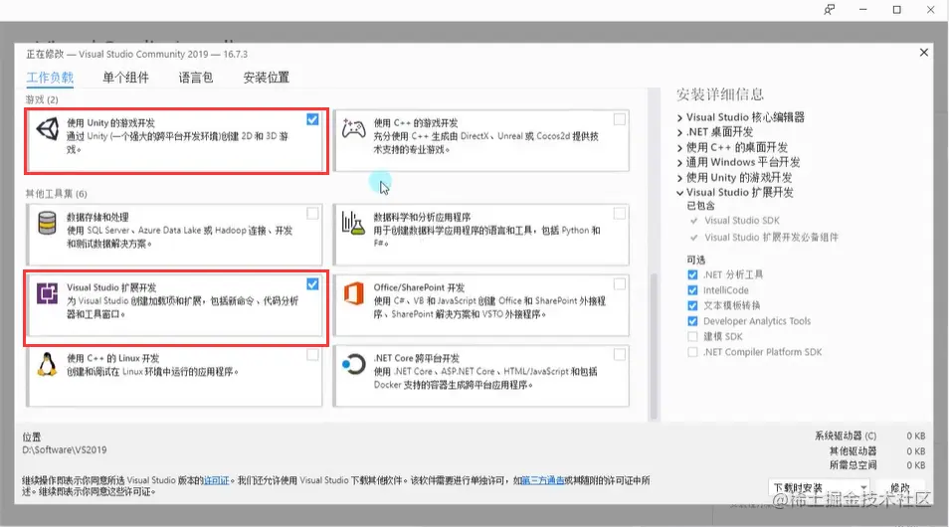The image size is (949, 527).
Task: Click the Visual Studio SDK included item
Action: click(x=741, y=221)
